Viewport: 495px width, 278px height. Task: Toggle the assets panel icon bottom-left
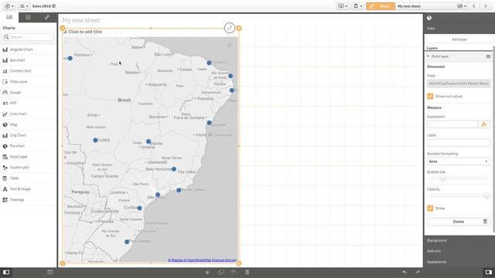(6, 272)
